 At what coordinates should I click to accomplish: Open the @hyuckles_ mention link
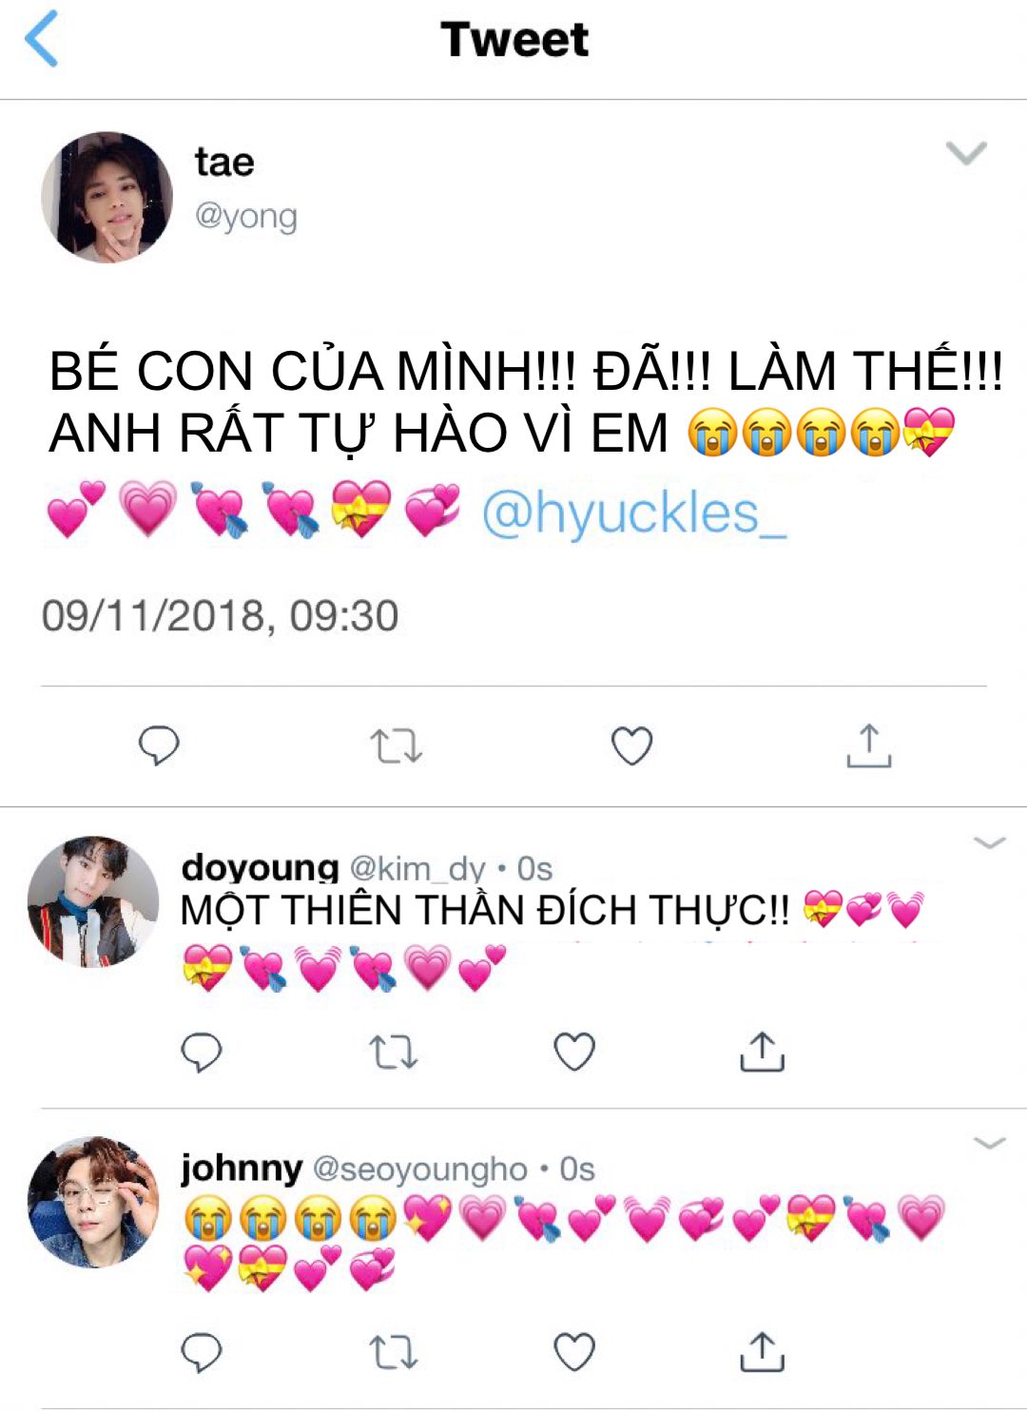click(634, 513)
